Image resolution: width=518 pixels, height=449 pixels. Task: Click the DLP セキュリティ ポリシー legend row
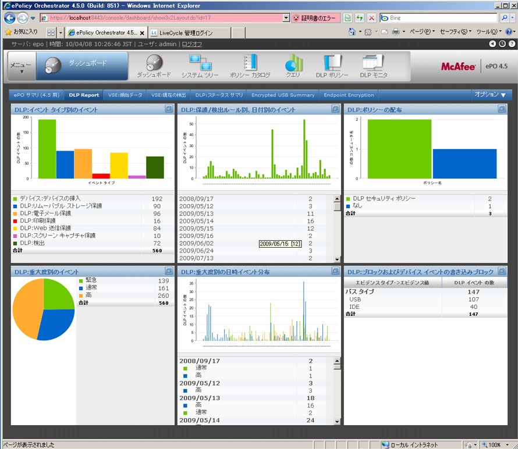pyautogui.click(x=425, y=198)
